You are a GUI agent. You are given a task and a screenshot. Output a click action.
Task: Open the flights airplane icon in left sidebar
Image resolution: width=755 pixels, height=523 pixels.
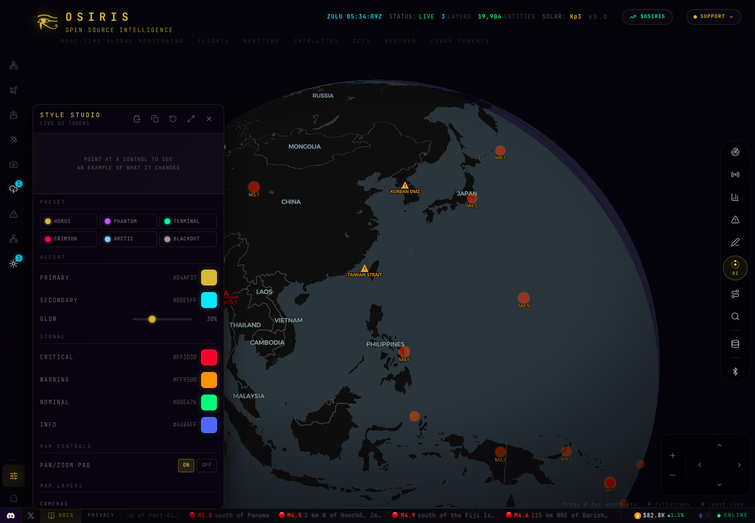click(x=14, y=90)
